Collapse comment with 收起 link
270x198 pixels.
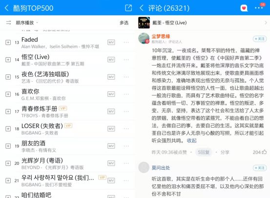point(192,141)
